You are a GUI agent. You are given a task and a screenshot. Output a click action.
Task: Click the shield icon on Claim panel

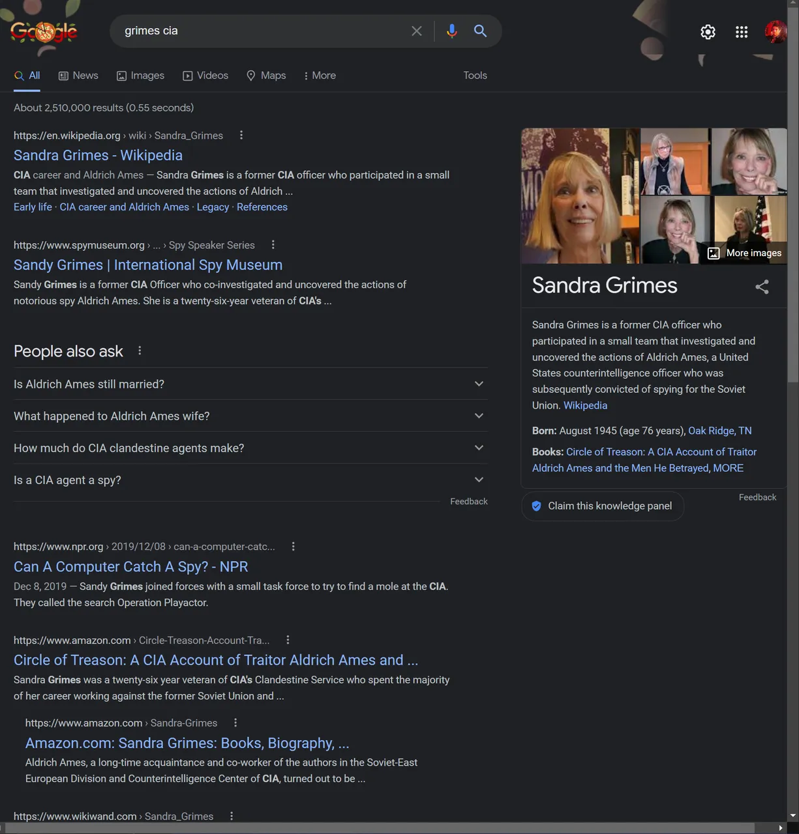[x=536, y=506]
